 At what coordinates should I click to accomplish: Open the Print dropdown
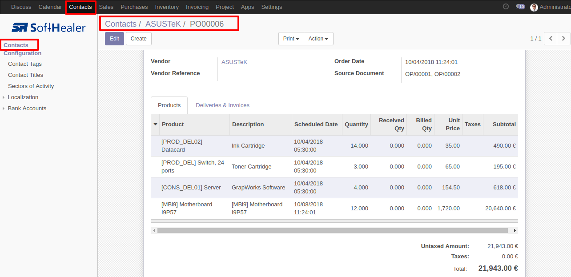[291, 39]
